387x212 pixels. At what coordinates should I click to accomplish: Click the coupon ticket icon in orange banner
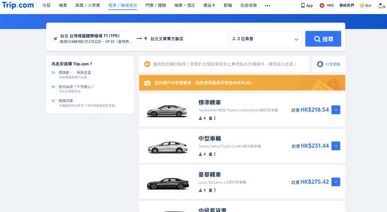[x=147, y=83]
